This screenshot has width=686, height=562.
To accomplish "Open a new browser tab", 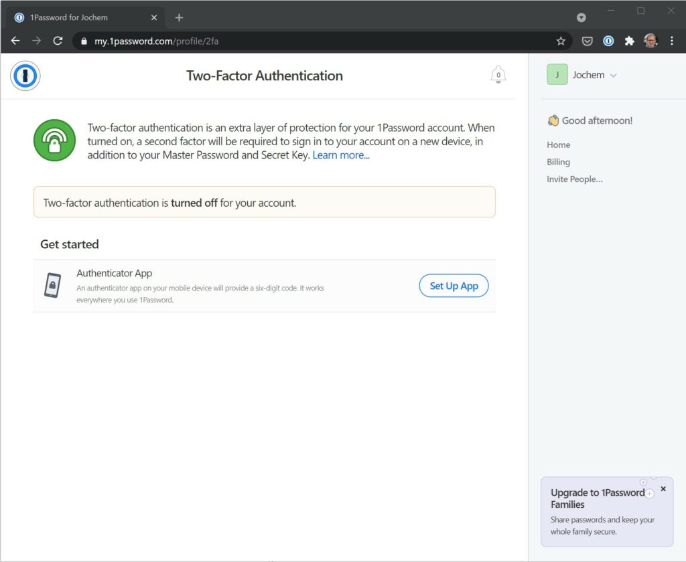I will [x=179, y=17].
